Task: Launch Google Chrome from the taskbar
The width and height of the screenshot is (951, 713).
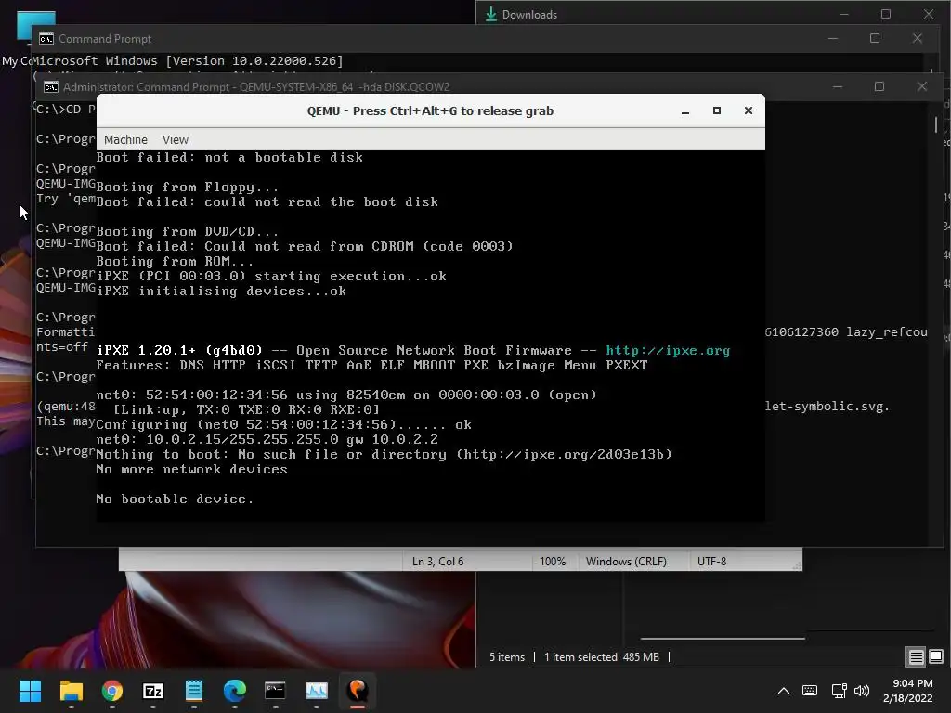Action: [112, 691]
